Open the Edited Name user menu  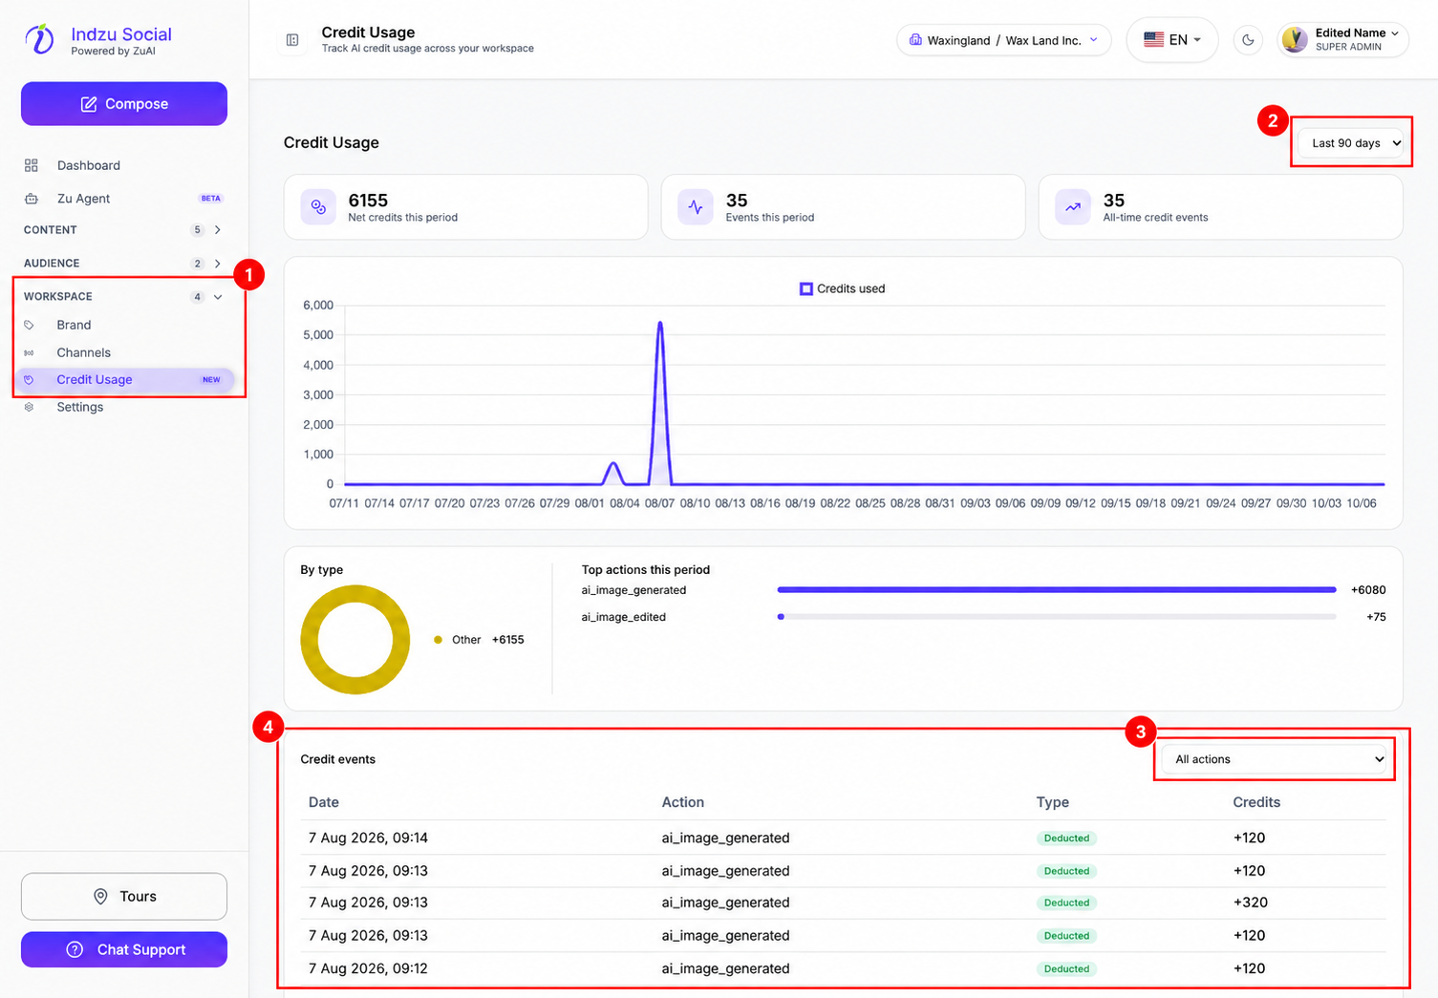1342,40
